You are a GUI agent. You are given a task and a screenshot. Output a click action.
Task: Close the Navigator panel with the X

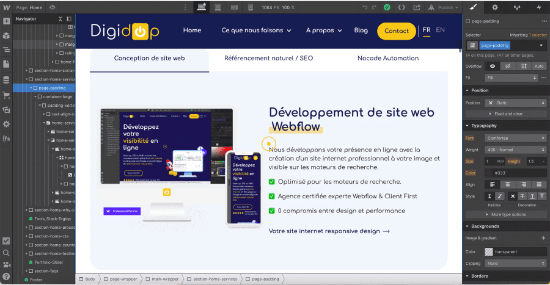(x=61, y=19)
